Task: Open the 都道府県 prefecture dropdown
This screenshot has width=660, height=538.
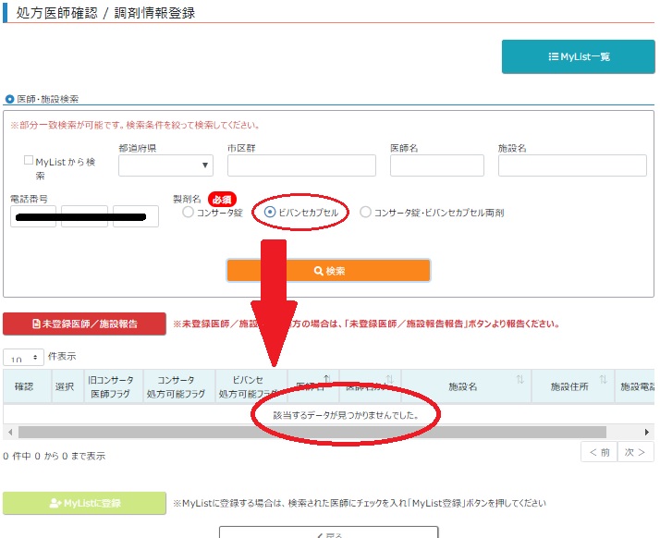Action: tap(165, 165)
